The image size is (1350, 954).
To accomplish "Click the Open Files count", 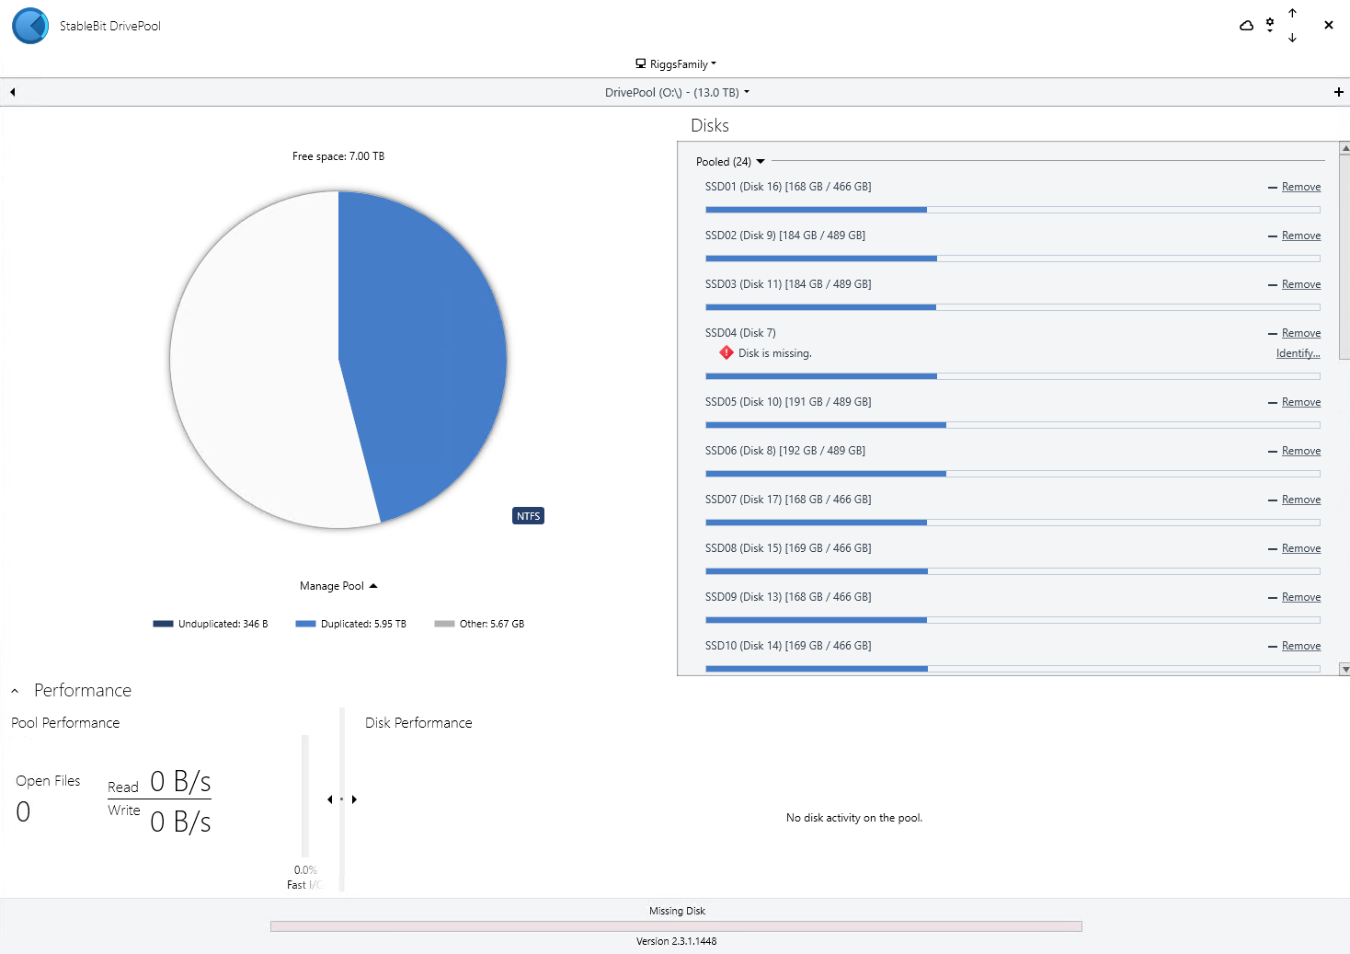I will (23, 811).
